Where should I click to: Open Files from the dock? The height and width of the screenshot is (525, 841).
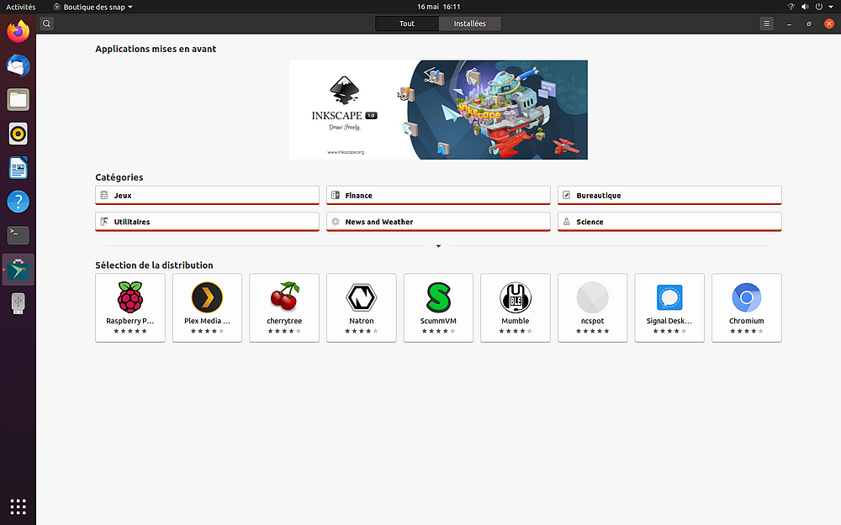[19, 100]
